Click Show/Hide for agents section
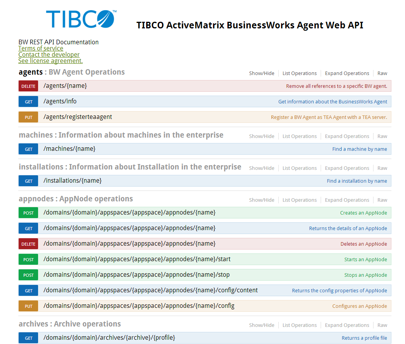Image resolution: width=405 pixels, height=344 pixels. click(262, 73)
